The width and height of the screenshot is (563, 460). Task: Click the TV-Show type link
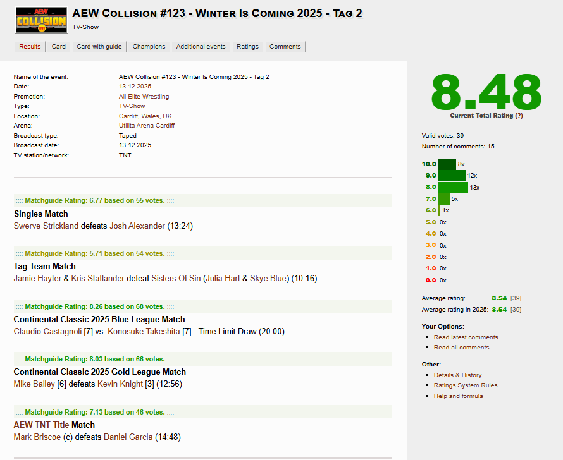point(132,106)
